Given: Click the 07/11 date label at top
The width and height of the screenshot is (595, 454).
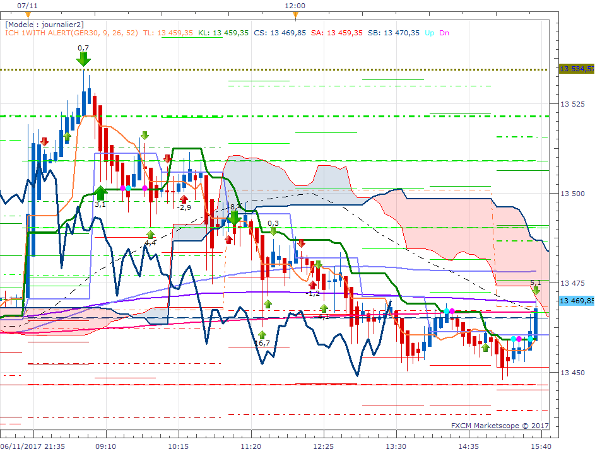Looking at the screenshot, I should pos(27,6).
